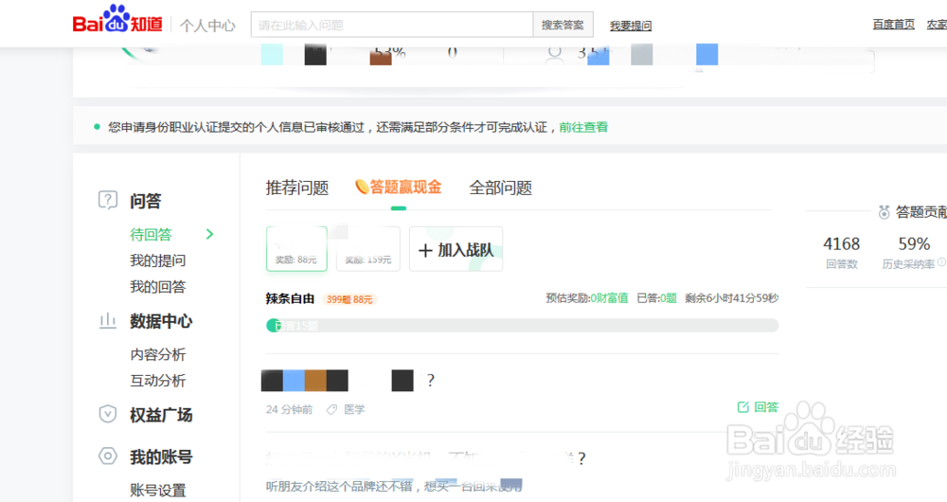
Task: Click the 权益广场 shield icon
Action: [x=108, y=415]
